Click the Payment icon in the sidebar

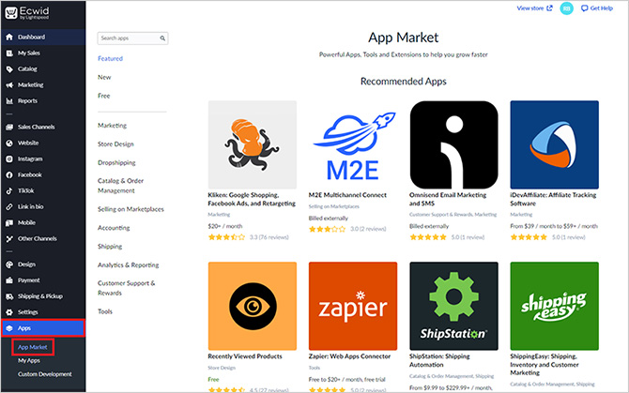coord(9,280)
